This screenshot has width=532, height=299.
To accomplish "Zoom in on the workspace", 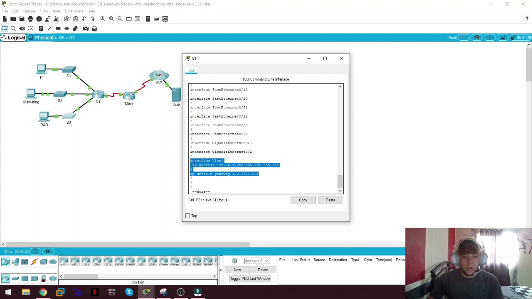I will [103, 19].
